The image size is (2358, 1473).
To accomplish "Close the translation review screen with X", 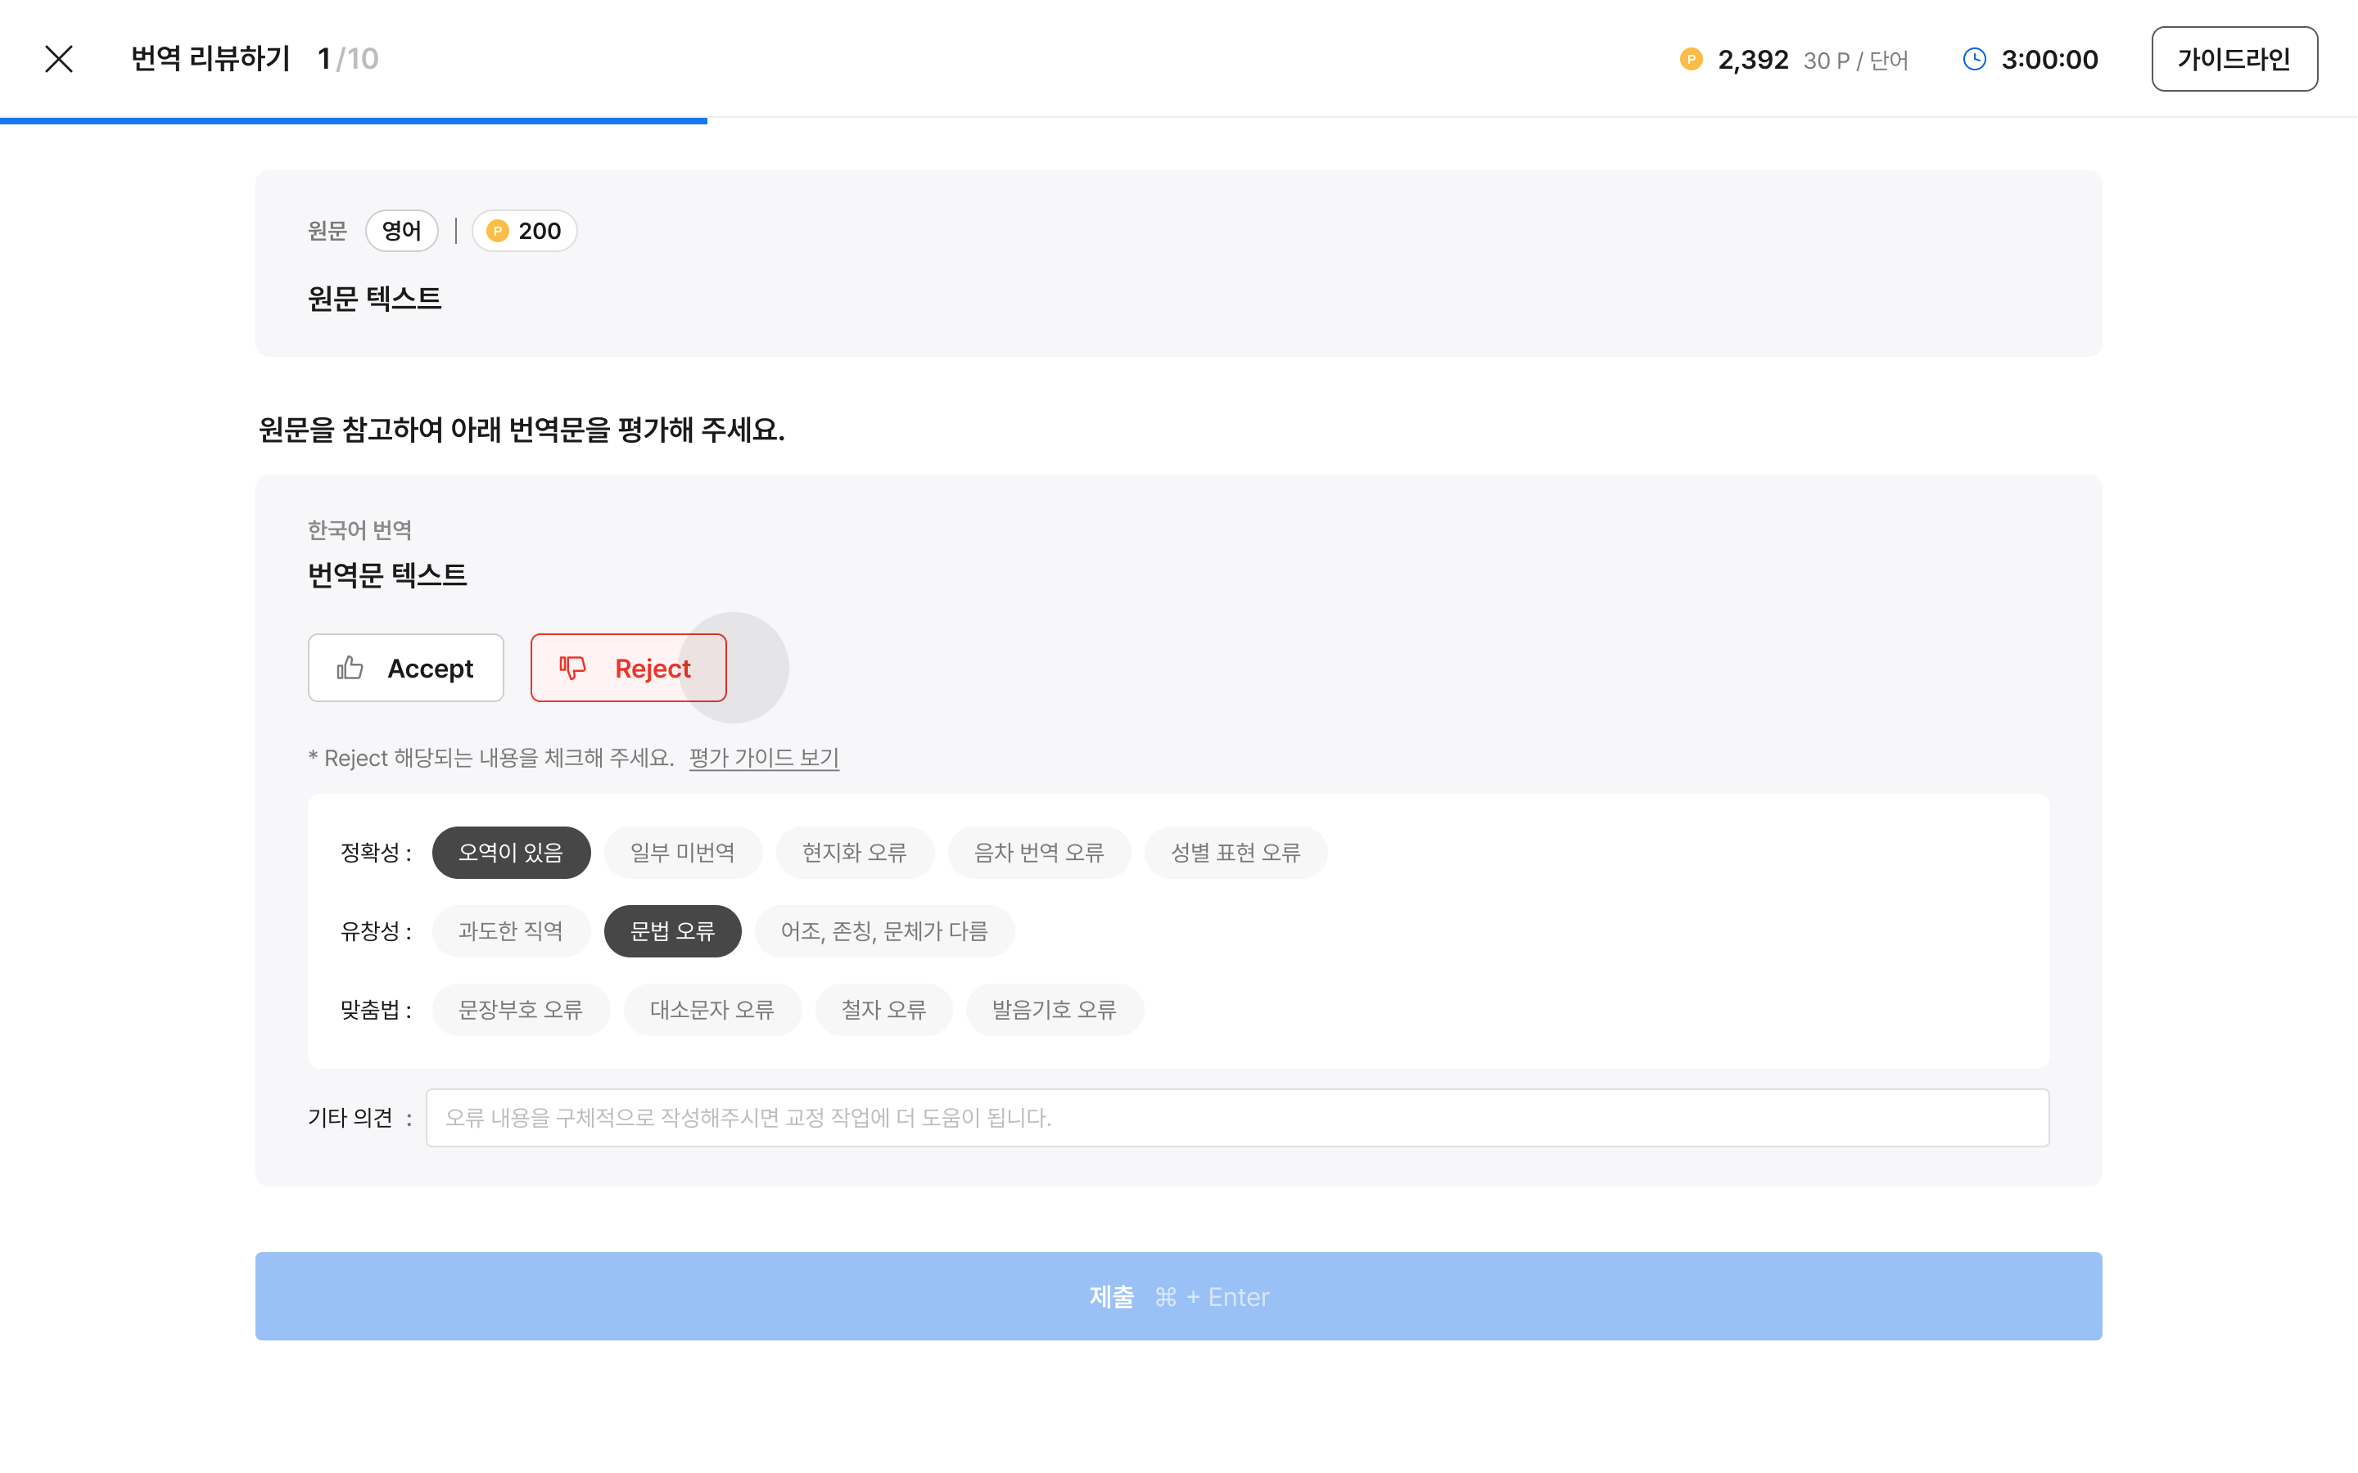I will pyautogui.click(x=58, y=58).
